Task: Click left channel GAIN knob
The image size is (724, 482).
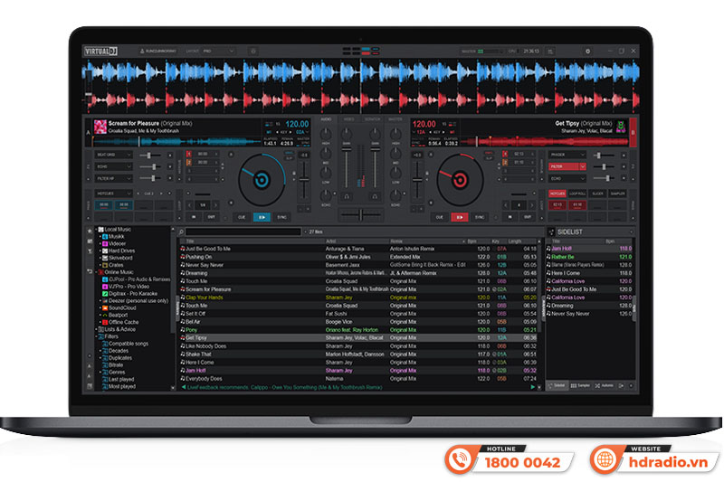Action: [347, 134]
